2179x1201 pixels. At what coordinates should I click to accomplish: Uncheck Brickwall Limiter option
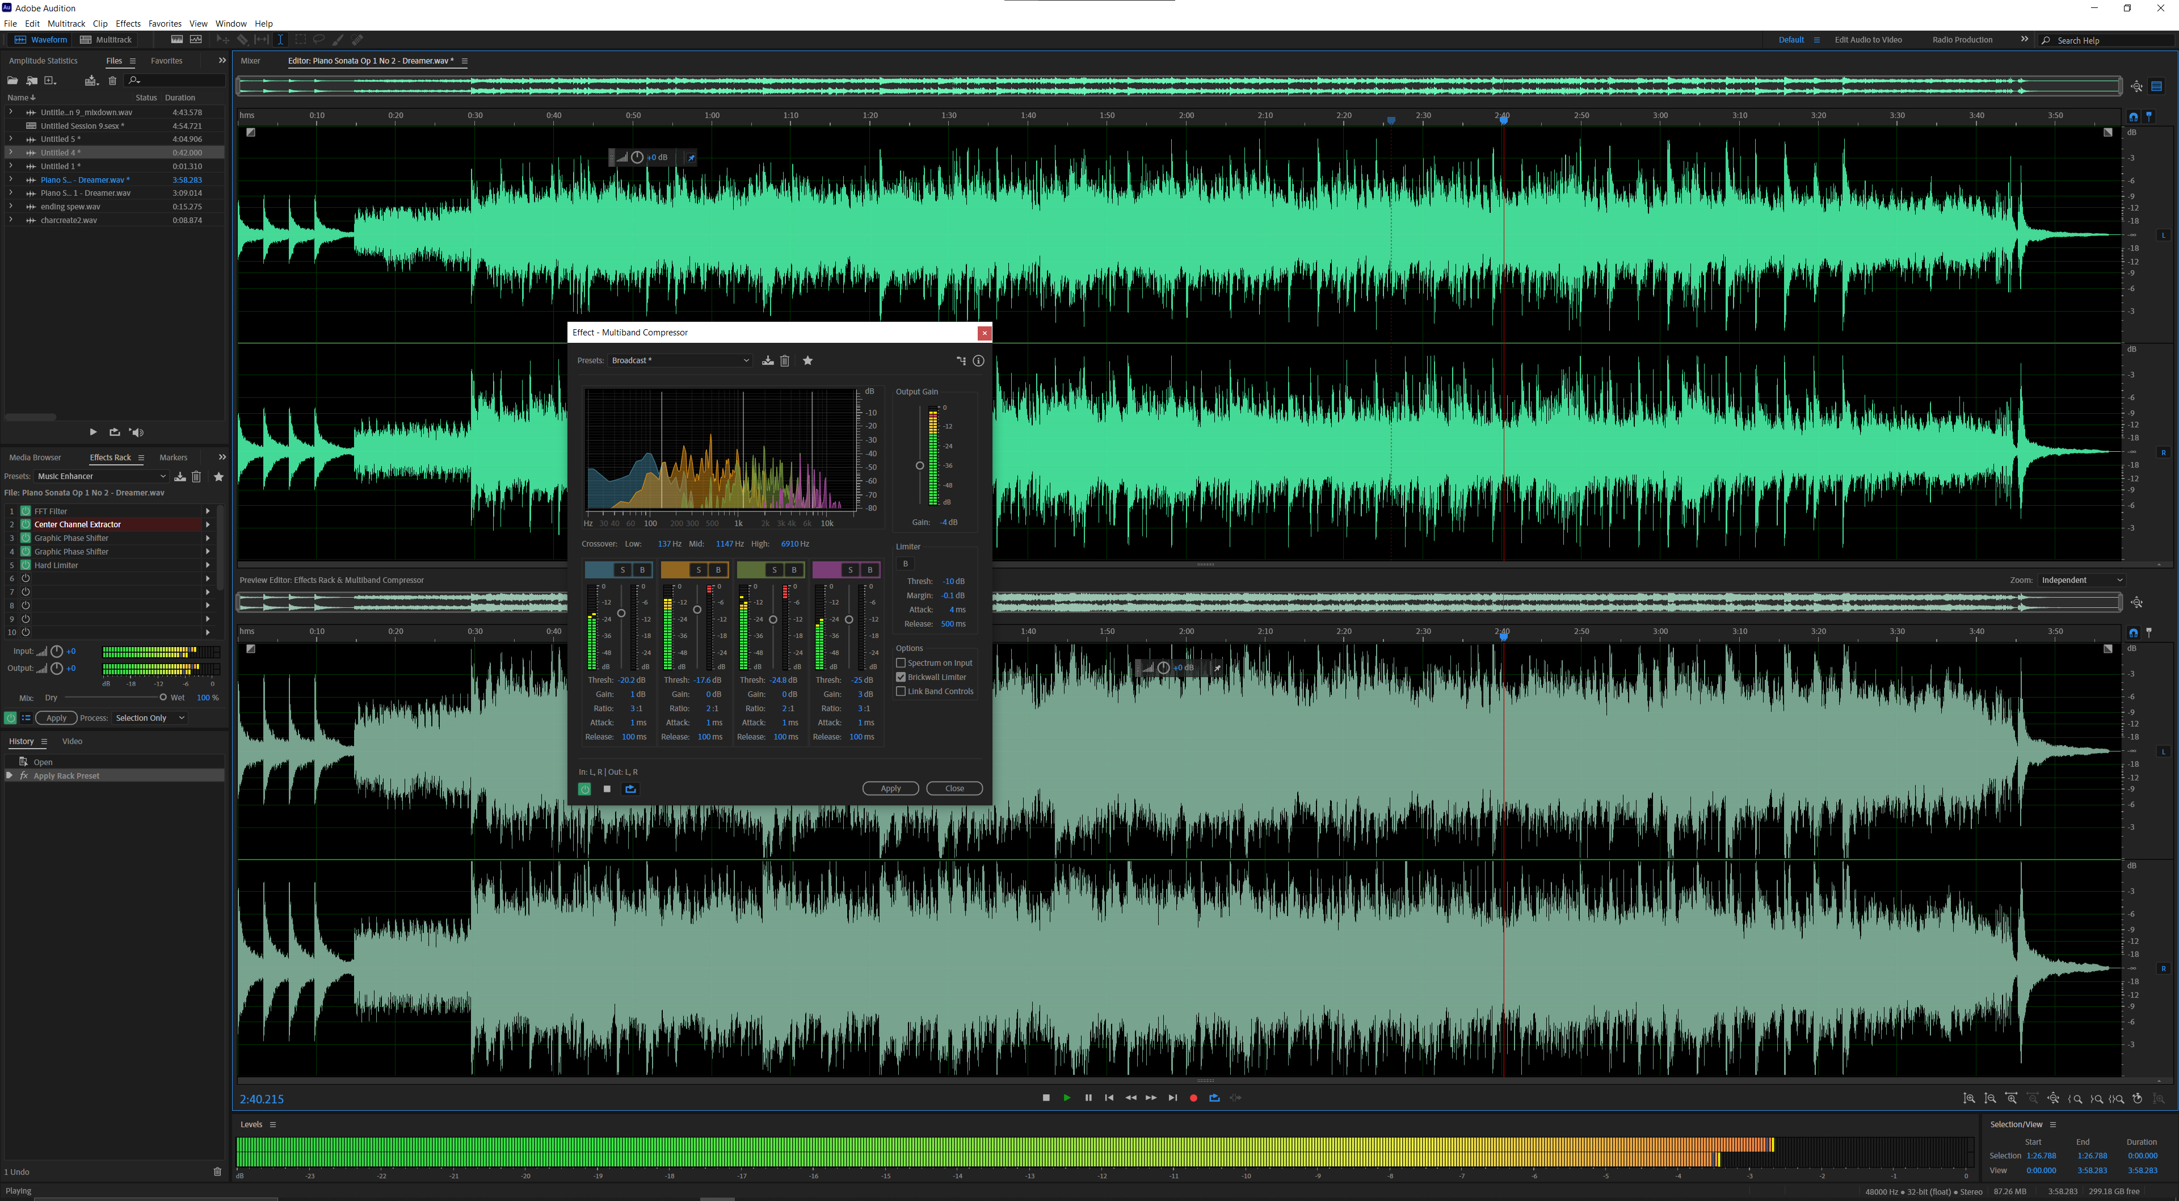point(901,677)
